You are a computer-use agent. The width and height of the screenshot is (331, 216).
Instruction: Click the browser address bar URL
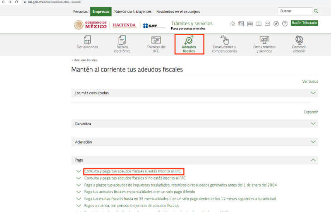pyautogui.click(x=54, y=2)
